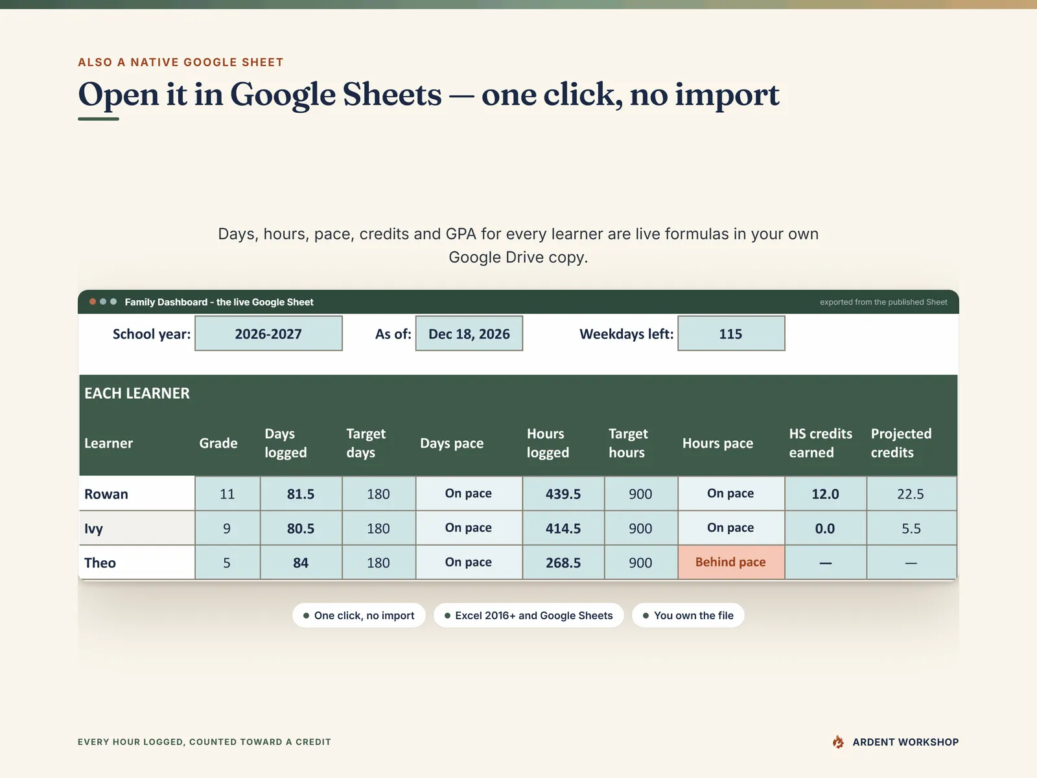Select the Weekdays left 115 field

pyautogui.click(x=731, y=333)
